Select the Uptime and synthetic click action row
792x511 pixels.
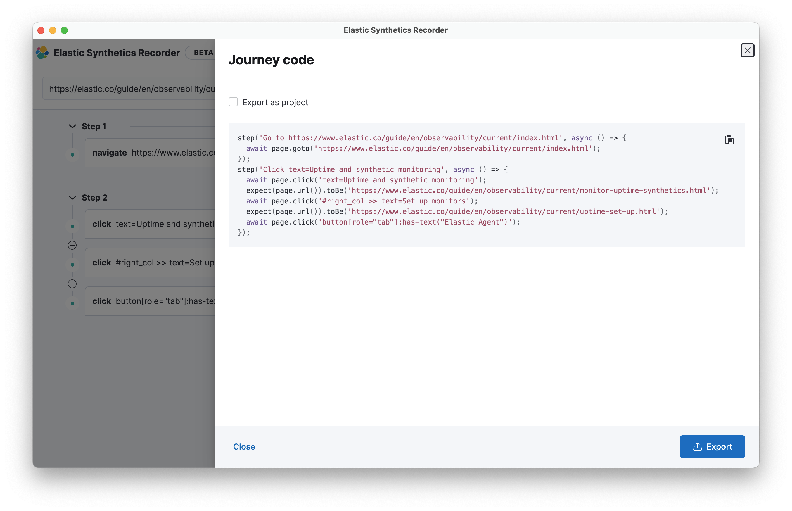click(x=149, y=224)
